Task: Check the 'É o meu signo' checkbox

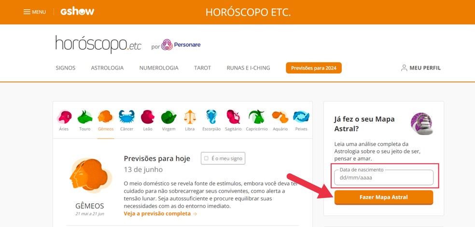Action: (x=206, y=158)
